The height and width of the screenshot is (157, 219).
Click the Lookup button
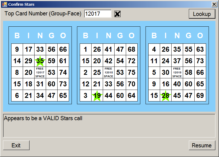click(202, 14)
